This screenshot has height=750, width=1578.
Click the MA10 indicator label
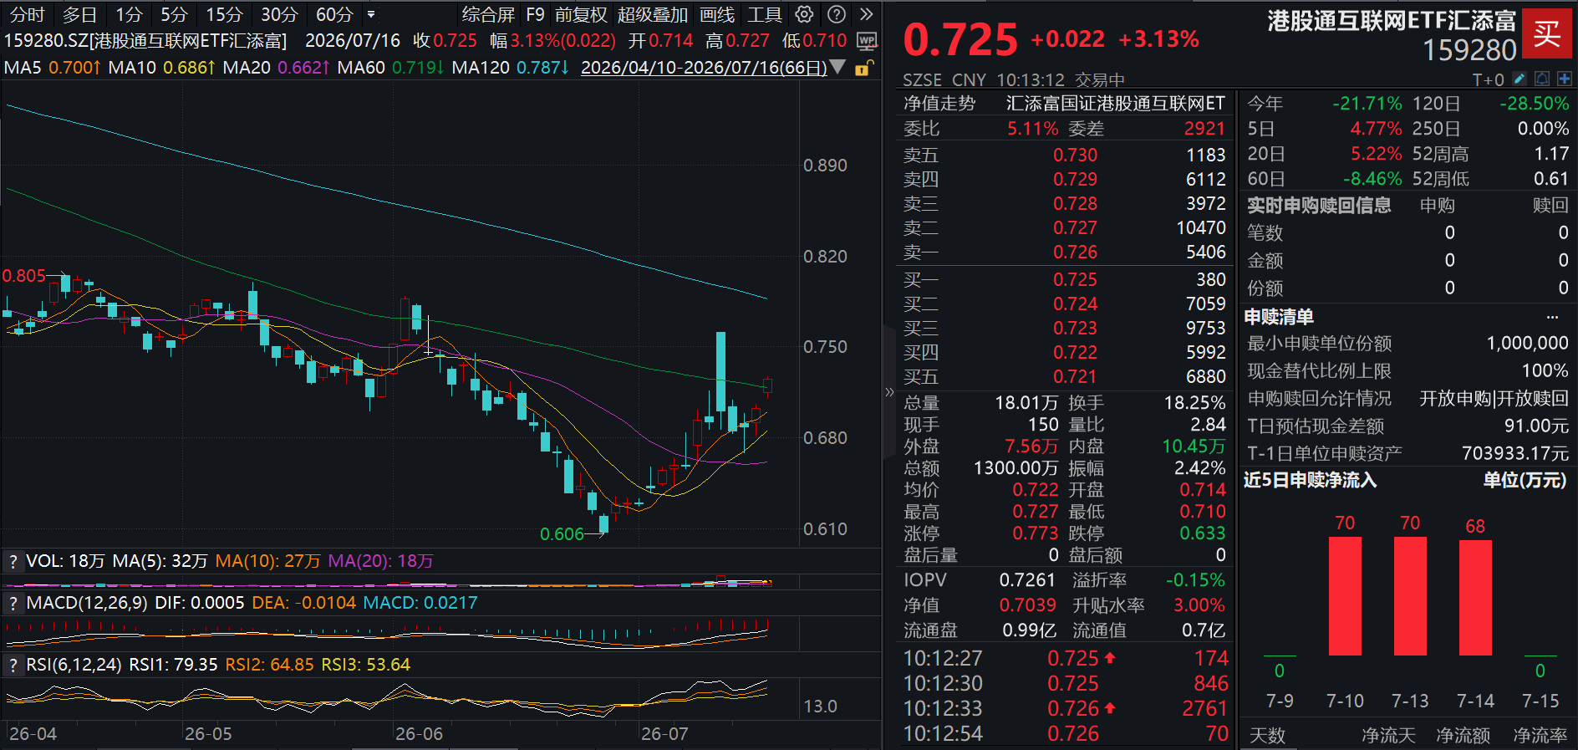132,67
